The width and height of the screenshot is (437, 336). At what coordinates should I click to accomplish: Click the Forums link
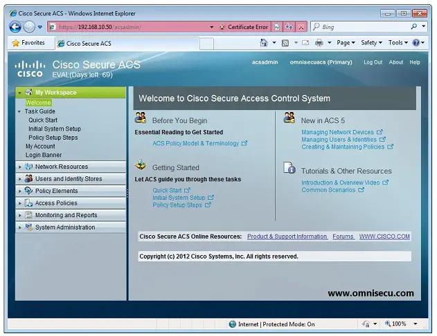[x=343, y=236]
